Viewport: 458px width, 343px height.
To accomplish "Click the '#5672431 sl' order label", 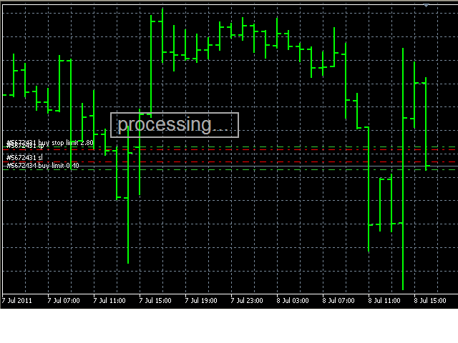I will coord(24,158).
